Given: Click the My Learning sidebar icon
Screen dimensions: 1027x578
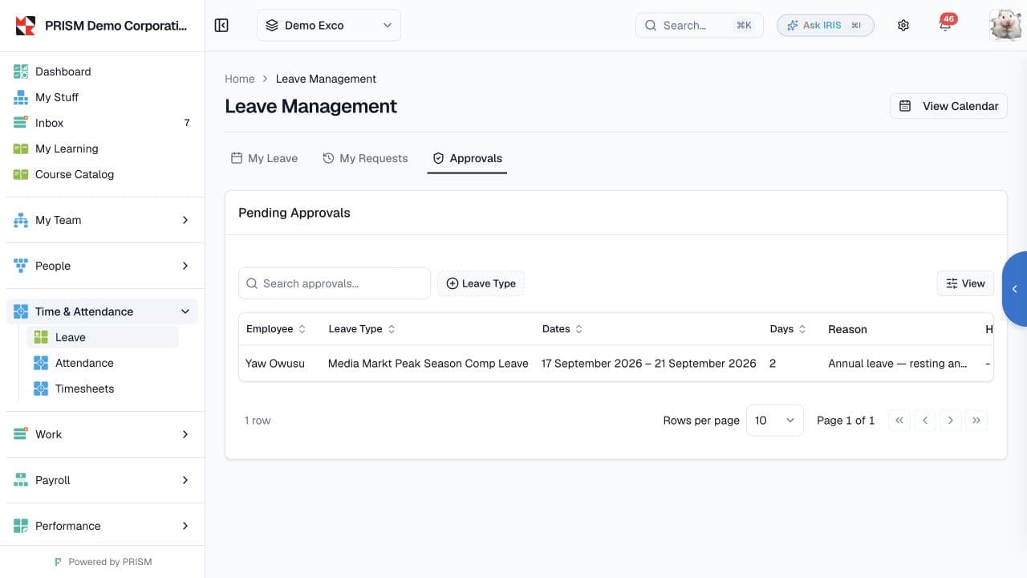Looking at the screenshot, I should click(x=21, y=149).
